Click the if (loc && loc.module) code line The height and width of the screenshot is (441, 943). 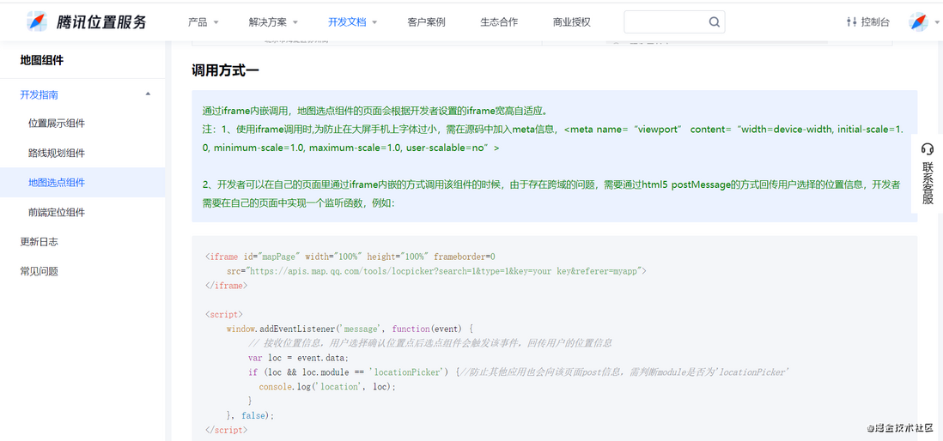(x=518, y=372)
